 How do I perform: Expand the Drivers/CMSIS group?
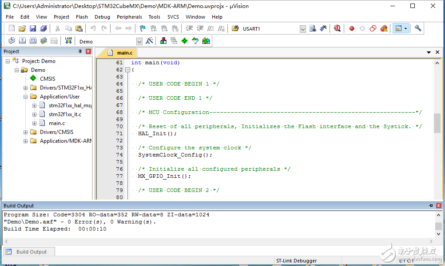26,132
